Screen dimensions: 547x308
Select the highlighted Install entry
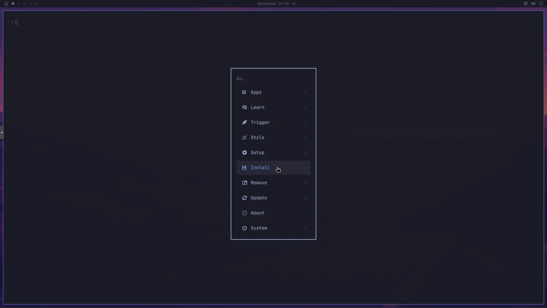pos(273,168)
